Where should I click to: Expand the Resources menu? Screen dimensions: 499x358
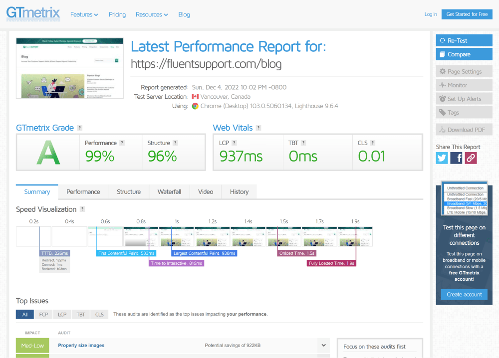[x=152, y=14]
